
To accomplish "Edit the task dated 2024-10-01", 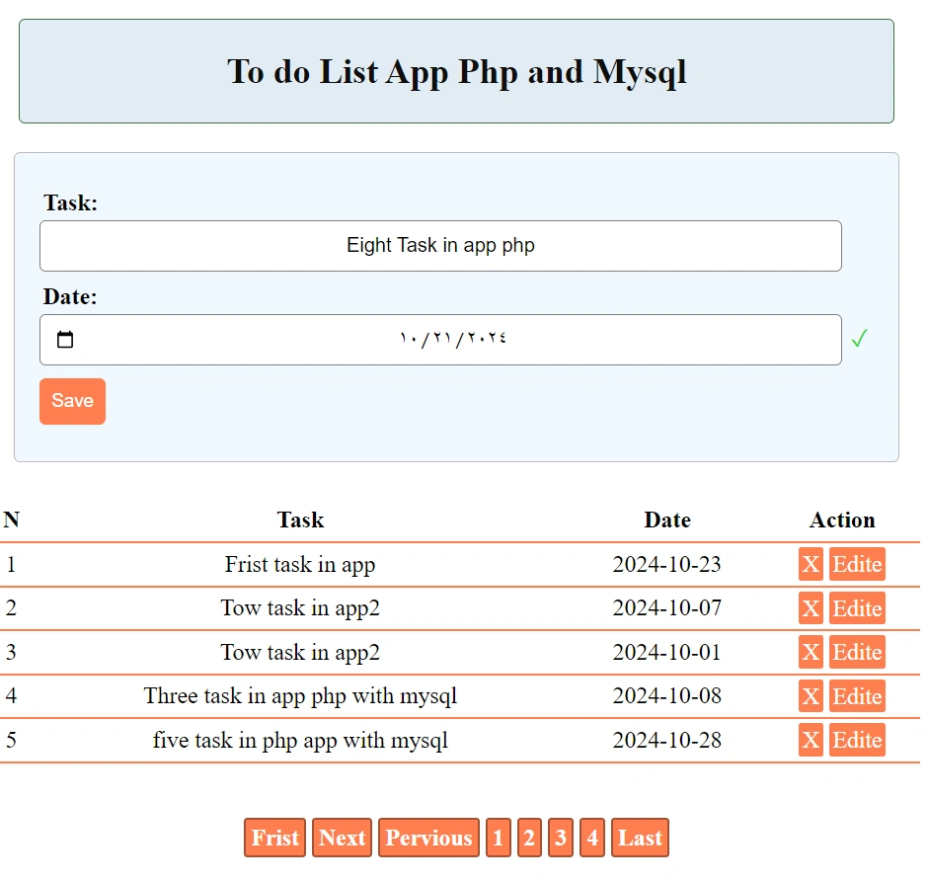I will pyautogui.click(x=857, y=652).
